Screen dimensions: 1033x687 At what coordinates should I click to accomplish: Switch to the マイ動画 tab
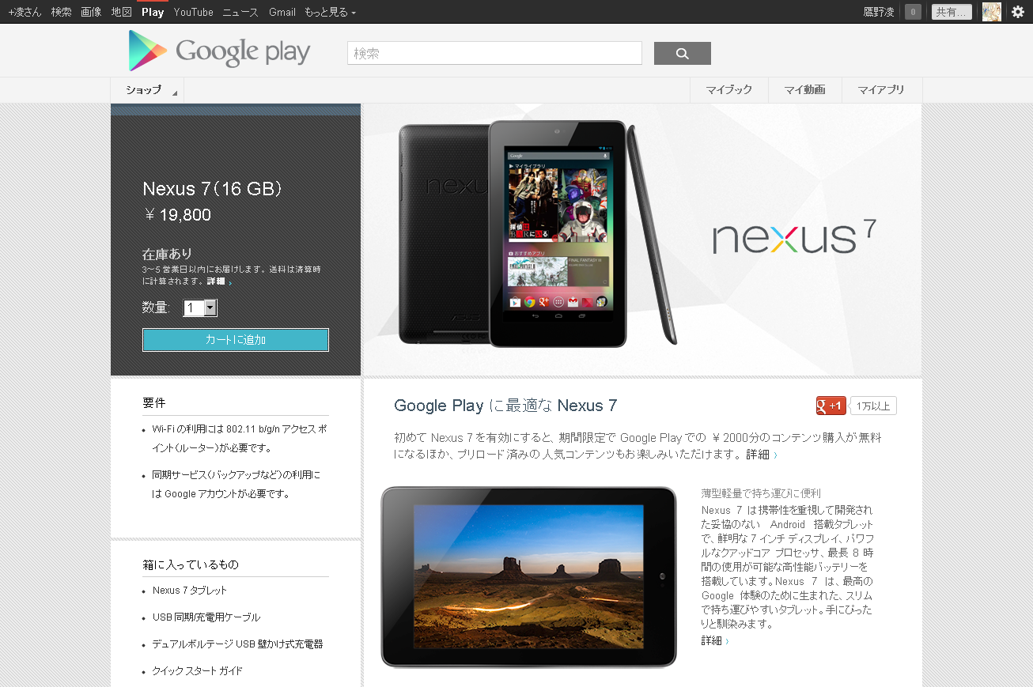click(x=804, y=90)
